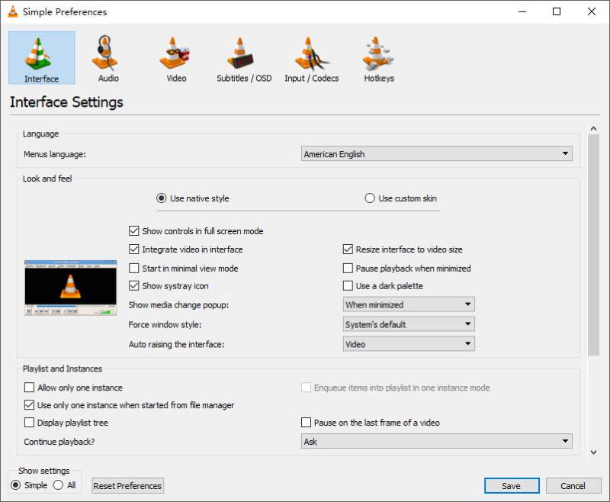Click the Look and feel group title

click(47, 179)
